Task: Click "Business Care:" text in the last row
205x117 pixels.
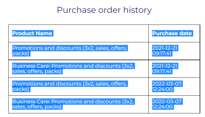Action: [31, 102]
